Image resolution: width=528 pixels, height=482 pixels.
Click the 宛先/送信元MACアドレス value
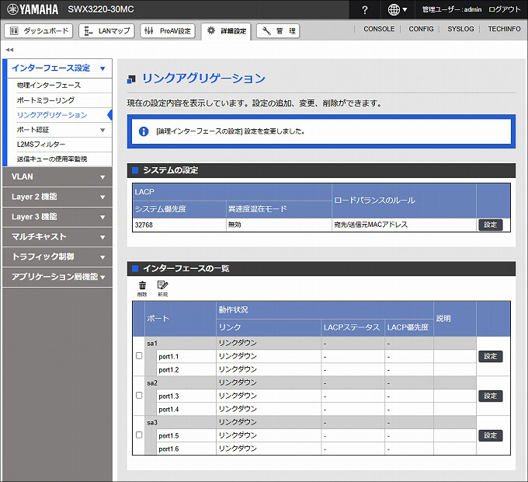click(370, 225)
